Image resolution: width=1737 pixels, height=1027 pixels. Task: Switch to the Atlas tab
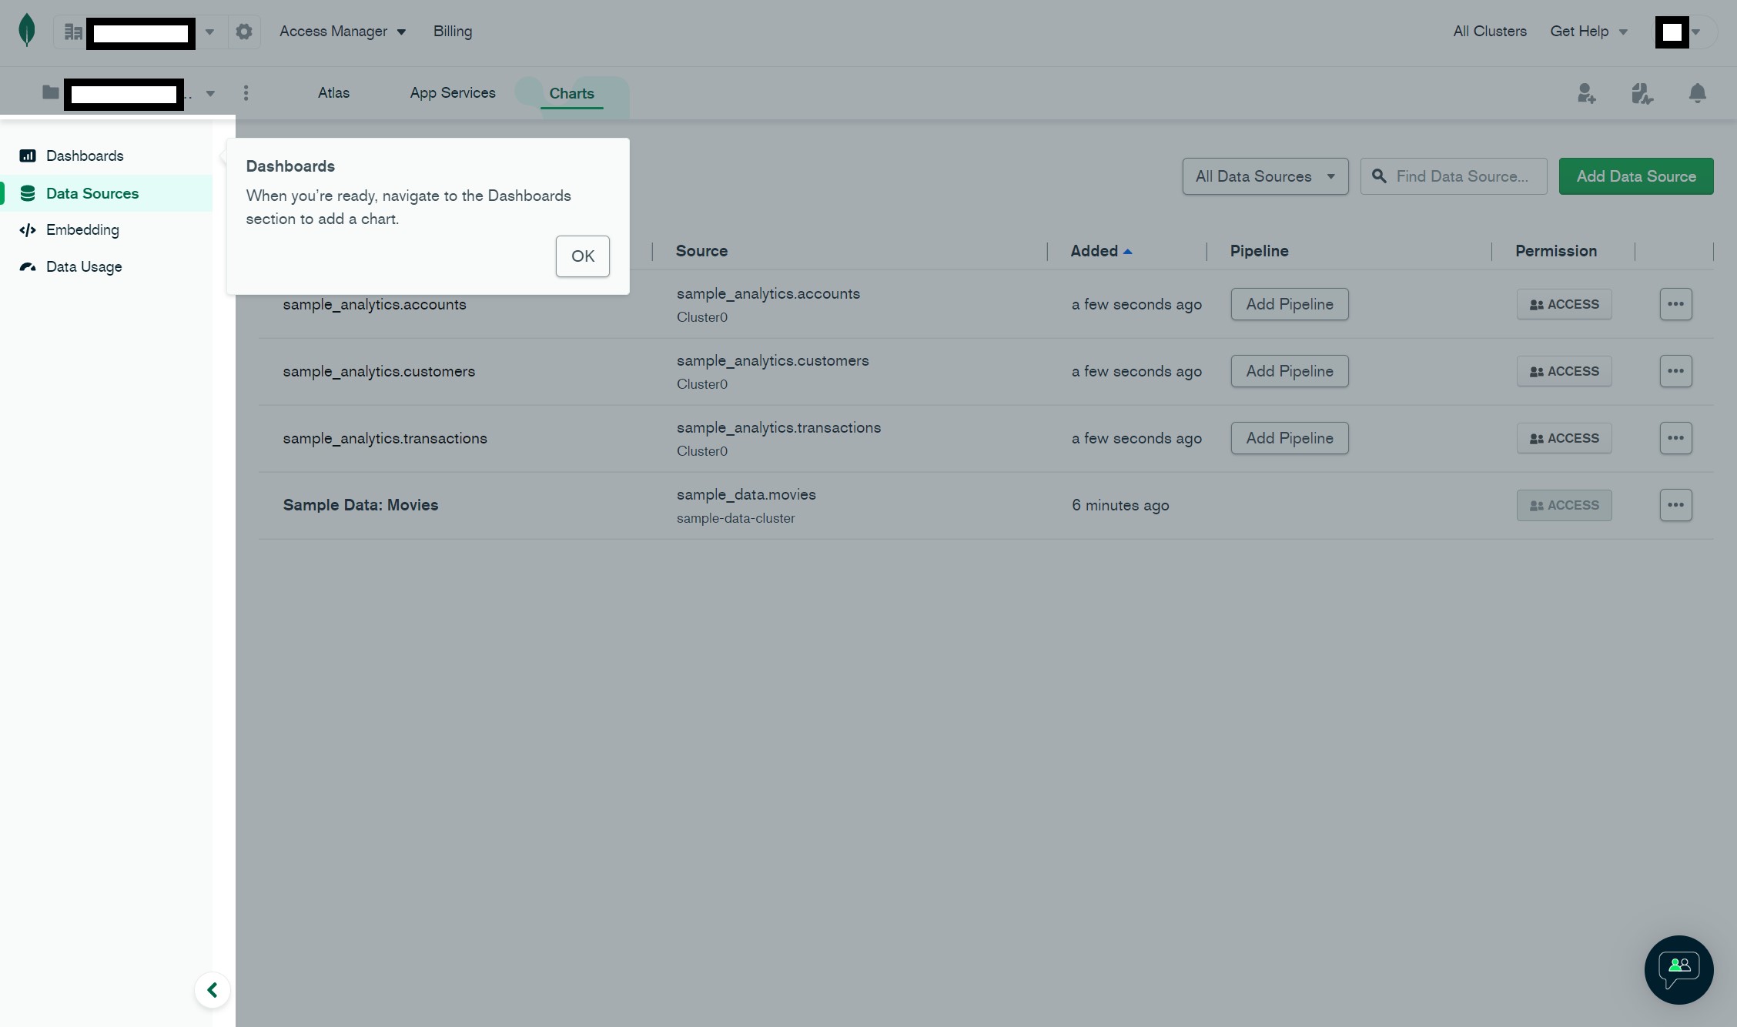point(333,93)
